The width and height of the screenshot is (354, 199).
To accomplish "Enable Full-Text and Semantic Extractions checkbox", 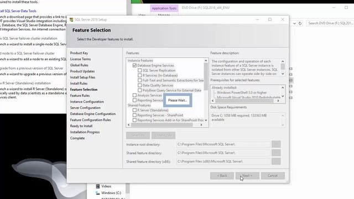I will tap(140, 80).
